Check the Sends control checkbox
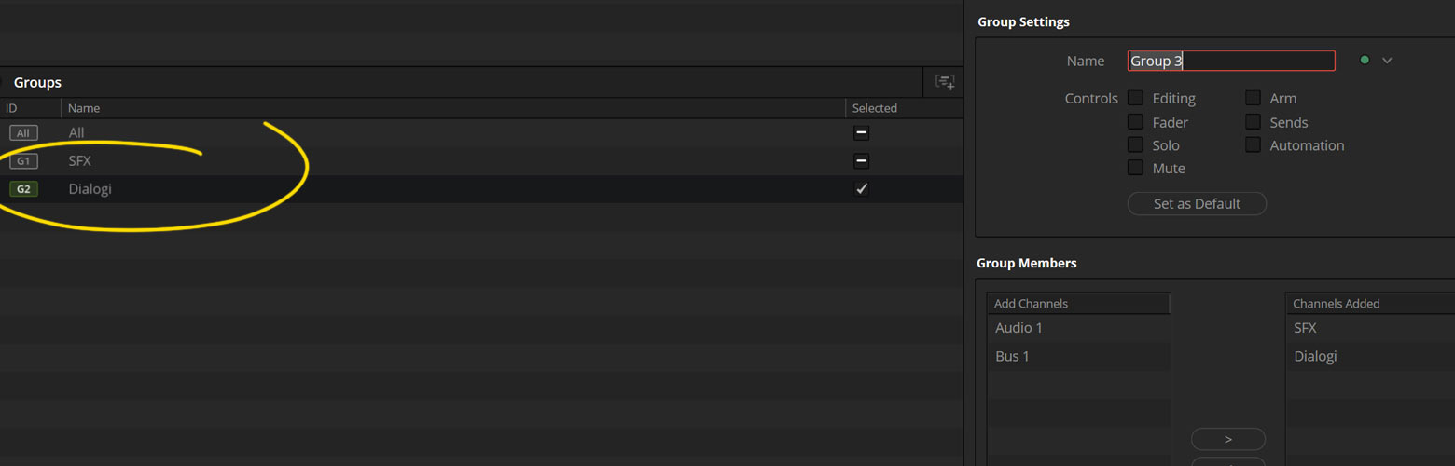Viewport: 1455px width, 466px height. 1253,121
